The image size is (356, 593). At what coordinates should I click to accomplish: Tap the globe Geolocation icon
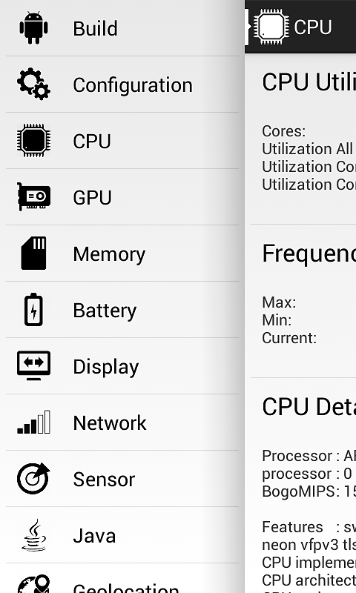point(33,584)
